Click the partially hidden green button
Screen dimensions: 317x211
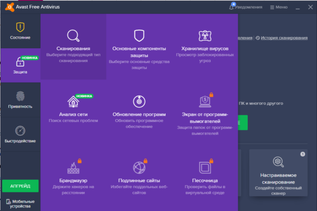click(x=243, y=123)
